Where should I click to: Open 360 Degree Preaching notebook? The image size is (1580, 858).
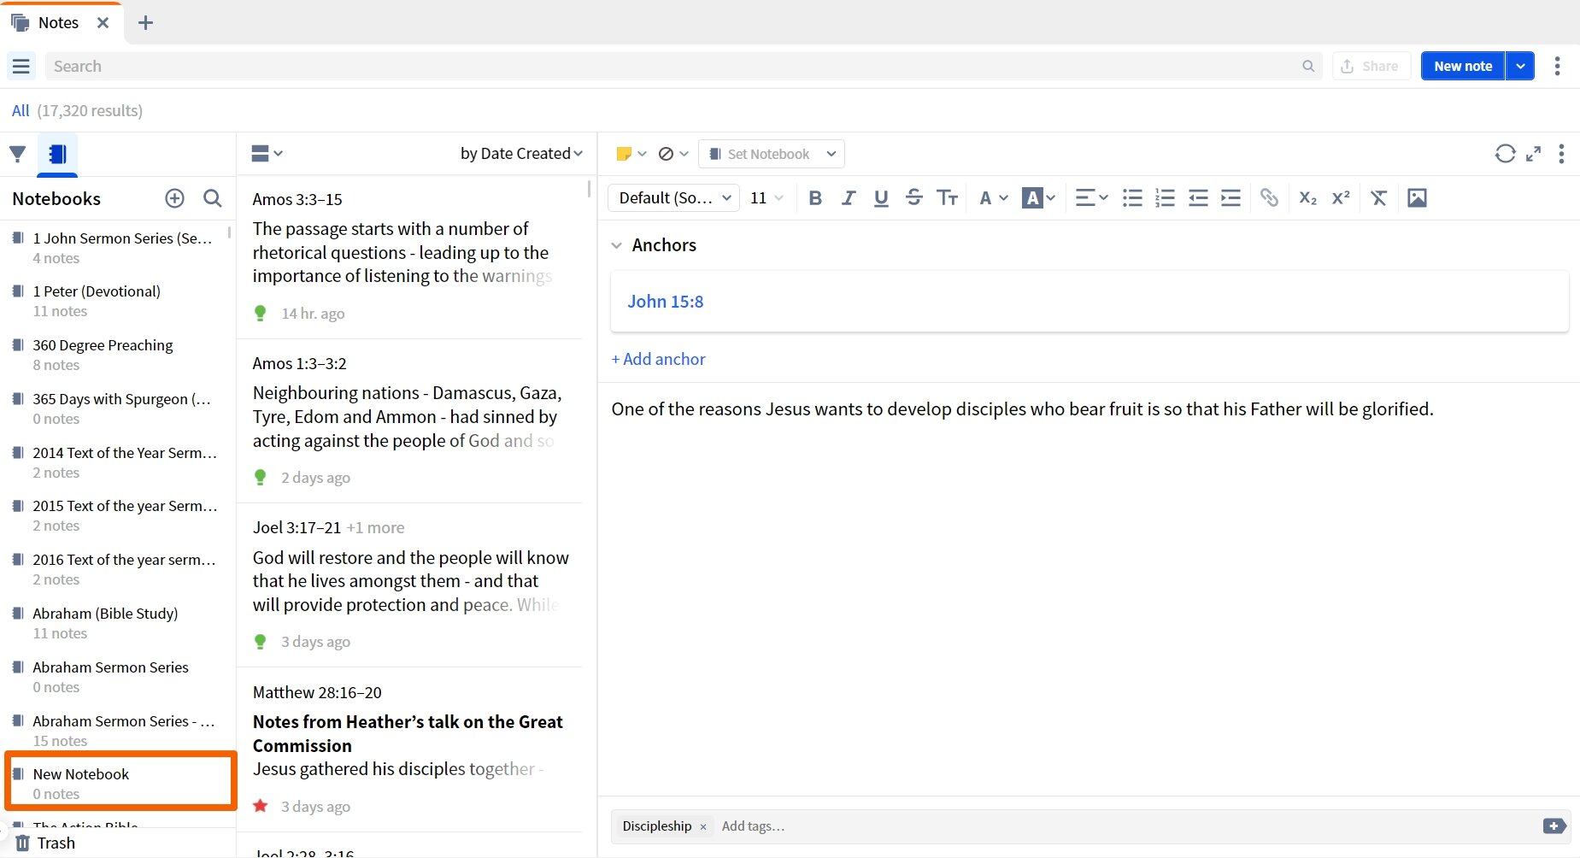(x=120, y=355)
